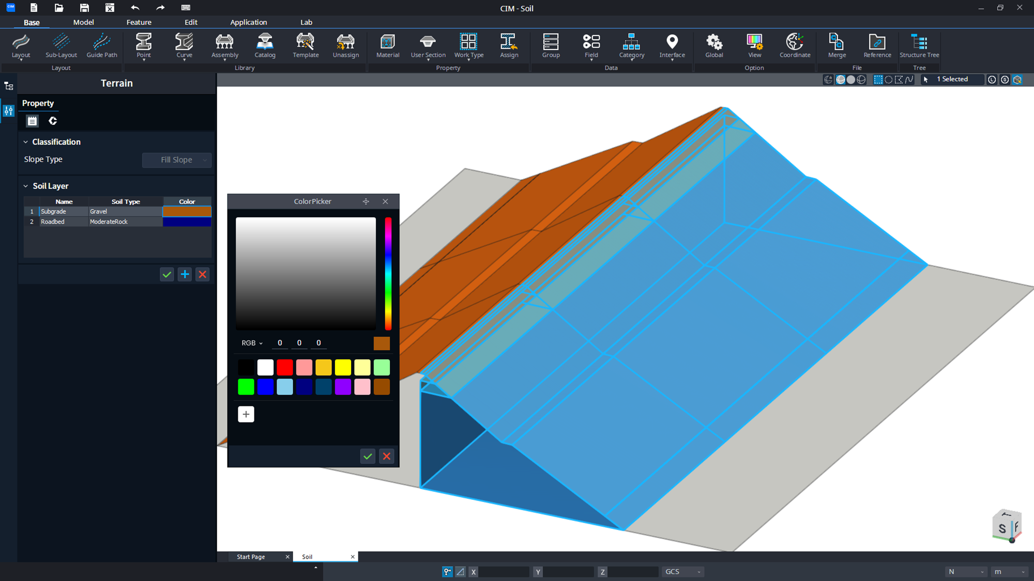Click the property list icon under Property
1034x581 pixels.
tap(32, 121)
